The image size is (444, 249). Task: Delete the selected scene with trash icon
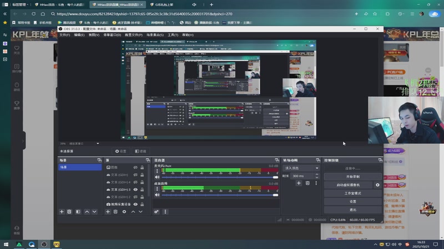pyautogui.click(x=69, y=212)
